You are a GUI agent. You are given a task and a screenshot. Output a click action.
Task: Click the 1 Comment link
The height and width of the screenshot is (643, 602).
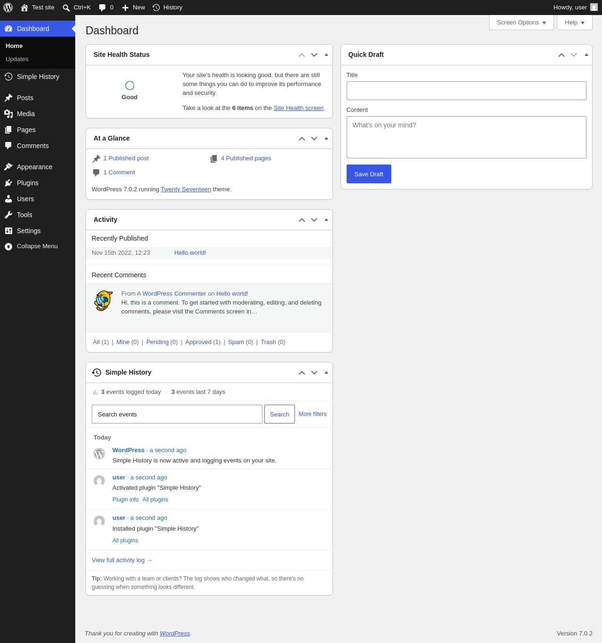(119, 173)
